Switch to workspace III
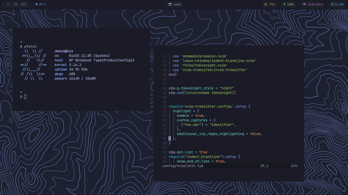Screen dimensions: 348x195 [23, 4]
